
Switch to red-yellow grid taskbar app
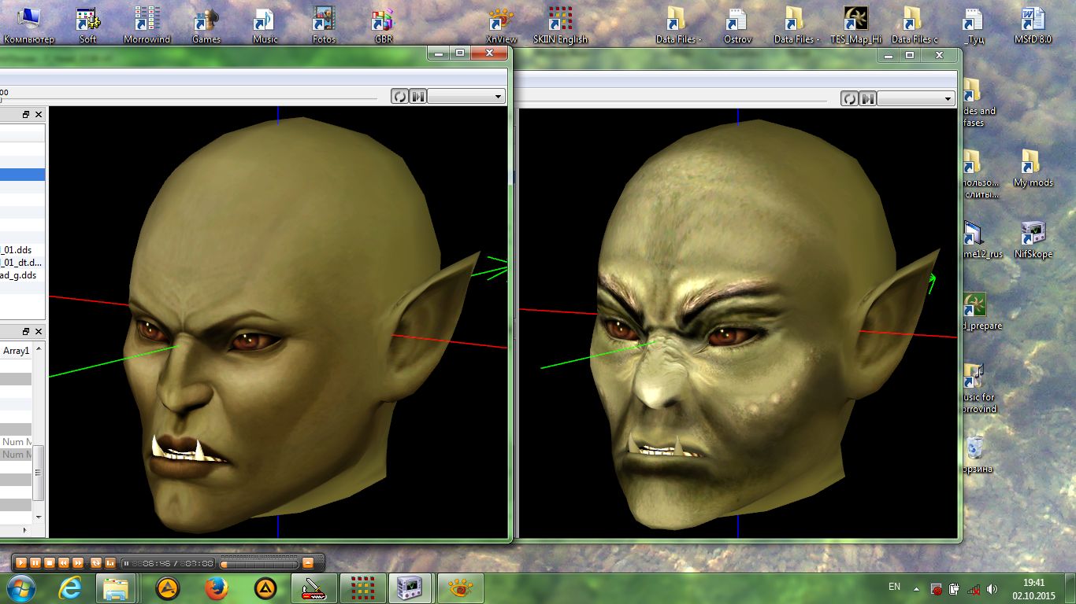pyautogui.click(x=362, y=588)
